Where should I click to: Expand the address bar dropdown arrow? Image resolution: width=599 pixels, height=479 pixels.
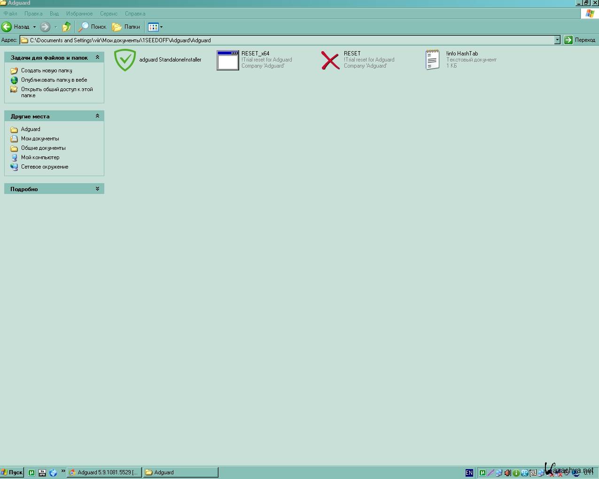557,40
